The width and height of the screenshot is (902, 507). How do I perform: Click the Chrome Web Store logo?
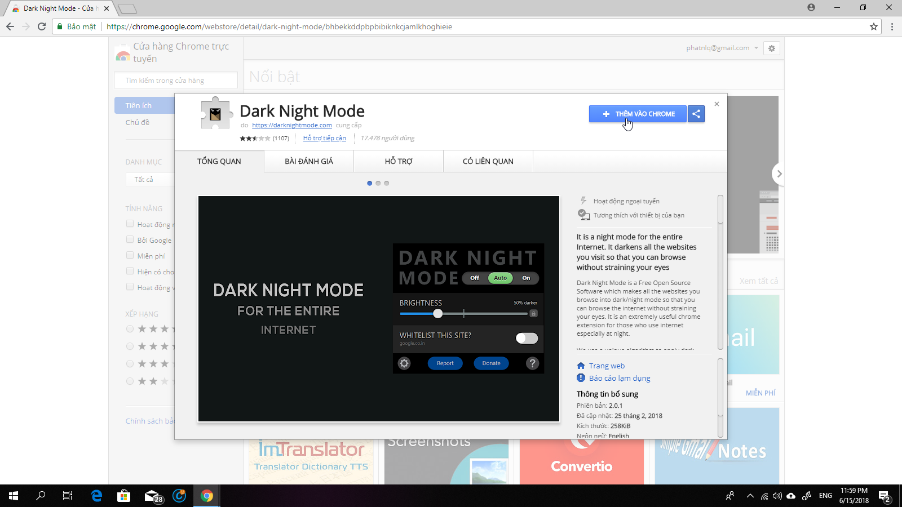[x=123, y=55]
